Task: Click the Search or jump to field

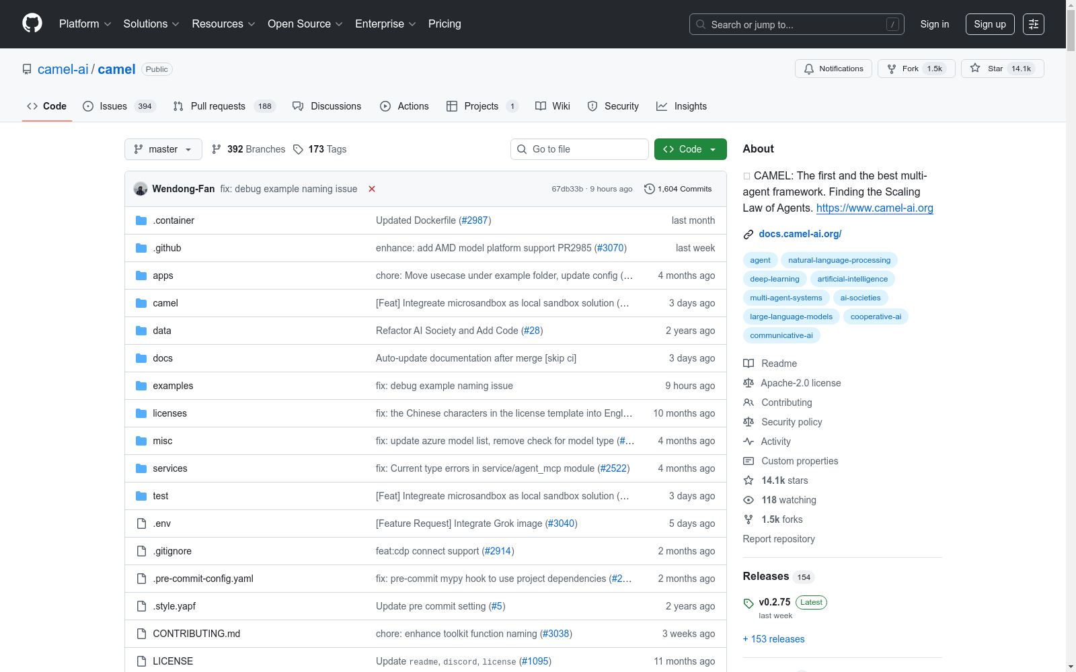Action: click(x=797, y=24)
